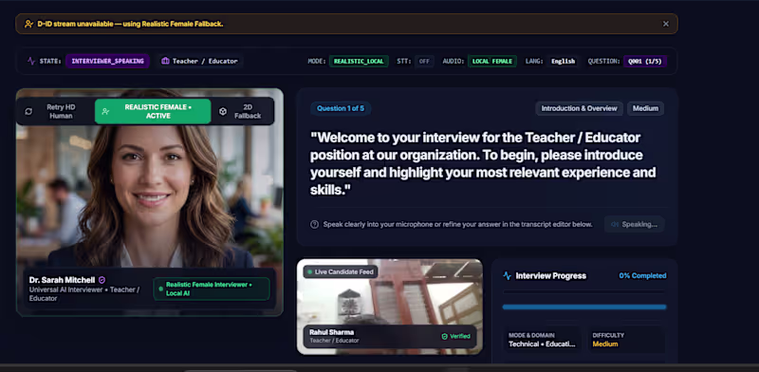
Task: Dismiss the D-ID stream unavailable banner
Action: point(666,24)
